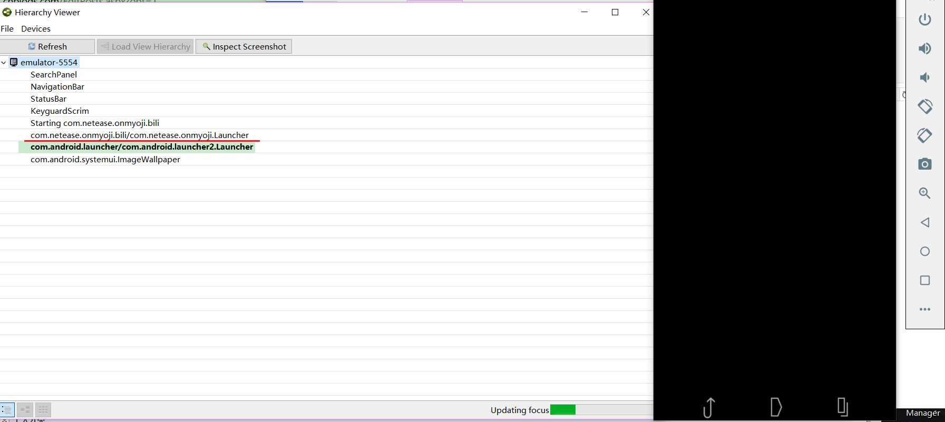Click the Updating focus progress bar
This screenshot has width=945, height=422.
pyautogui.click(x=601, y=410)
